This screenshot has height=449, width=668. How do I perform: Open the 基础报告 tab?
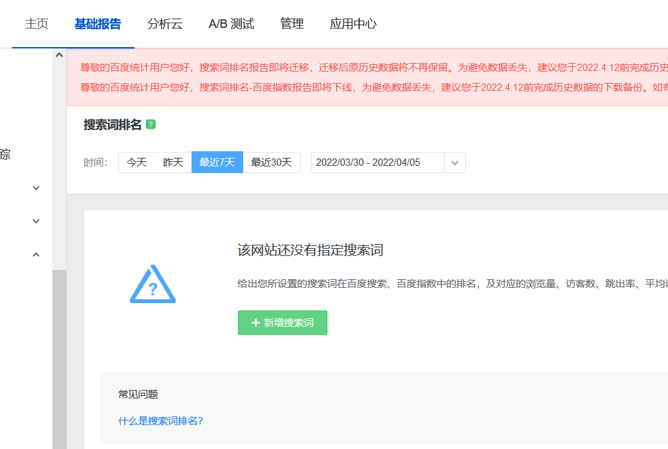[97, 24]
